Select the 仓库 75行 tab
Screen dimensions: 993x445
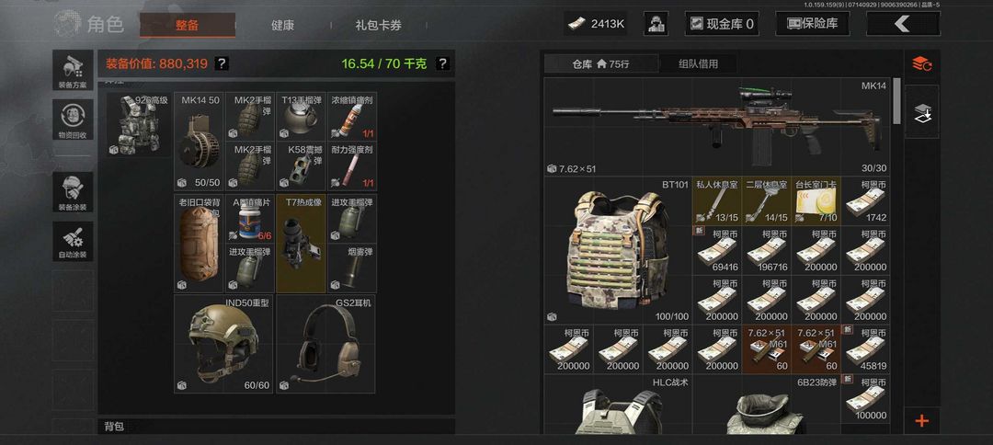click(601, 64)
